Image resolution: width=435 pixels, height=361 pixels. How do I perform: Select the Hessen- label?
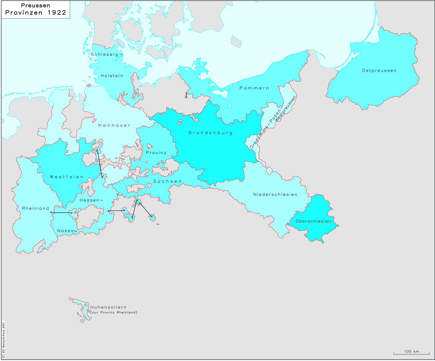coord(91,200)
